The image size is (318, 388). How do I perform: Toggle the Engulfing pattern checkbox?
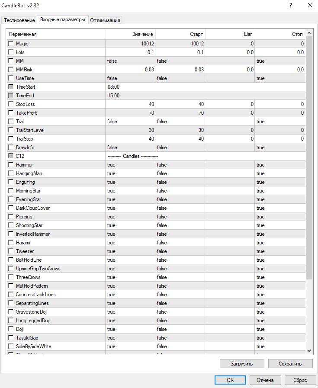tap(11, 182)
